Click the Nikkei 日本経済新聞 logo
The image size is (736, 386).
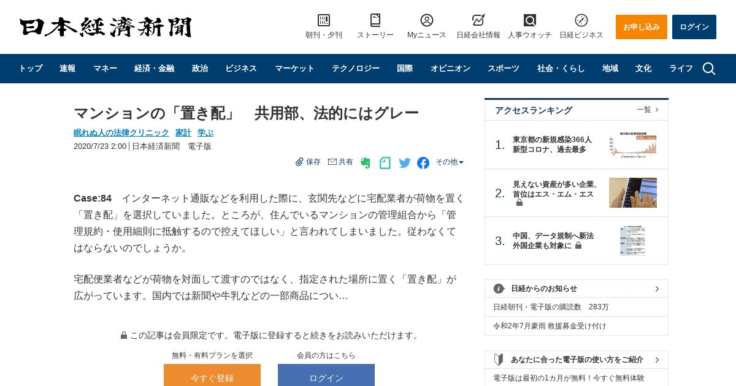[105, 27]
